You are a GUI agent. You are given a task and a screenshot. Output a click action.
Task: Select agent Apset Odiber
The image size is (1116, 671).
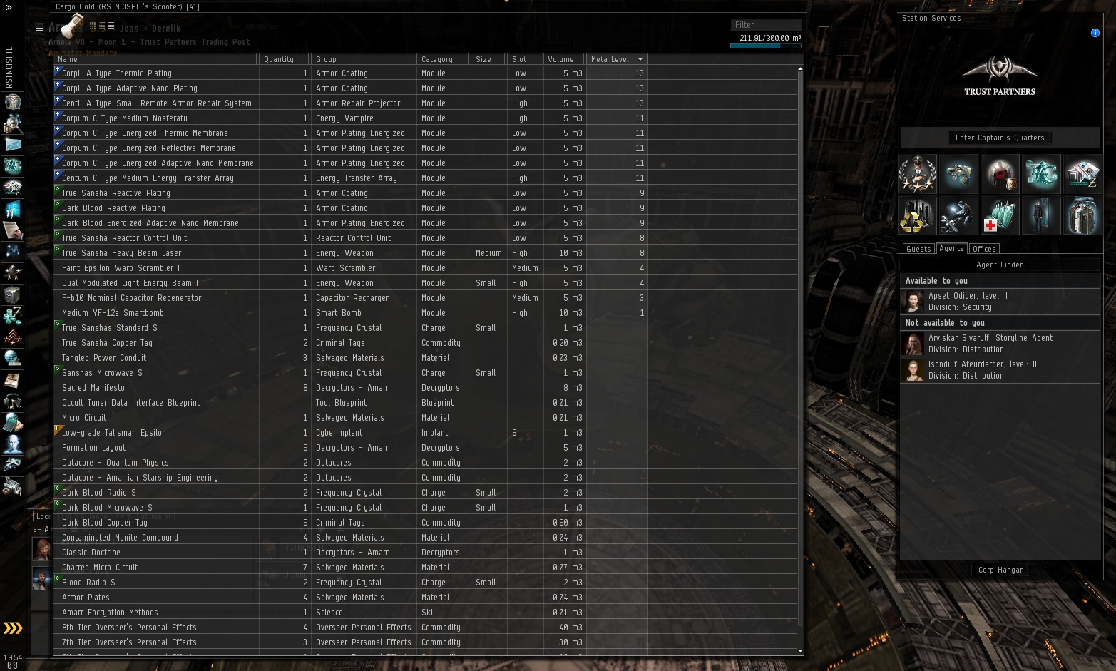pos(1000,301)
